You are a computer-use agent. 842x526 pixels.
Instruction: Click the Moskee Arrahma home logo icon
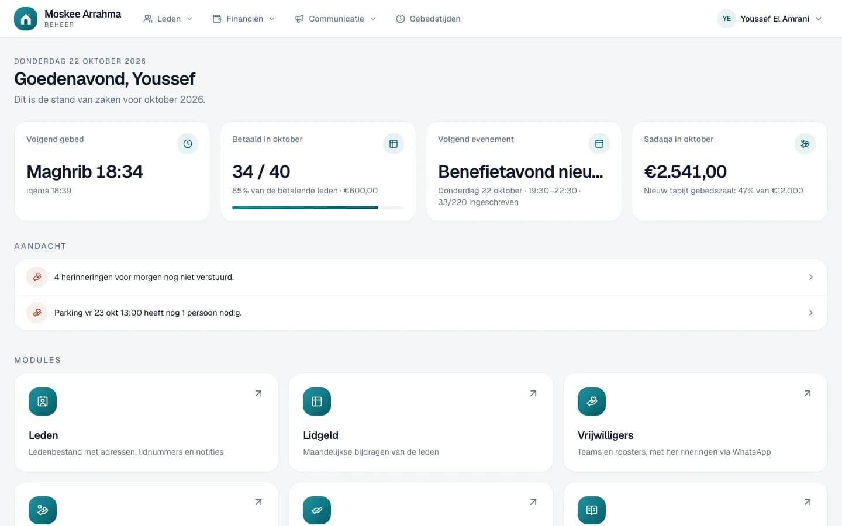click(26, 19)
